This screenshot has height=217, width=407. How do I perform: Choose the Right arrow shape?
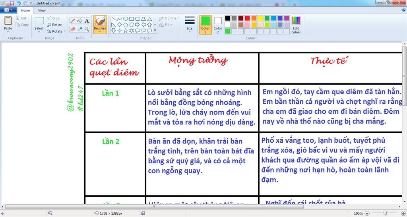coord(137,25)
